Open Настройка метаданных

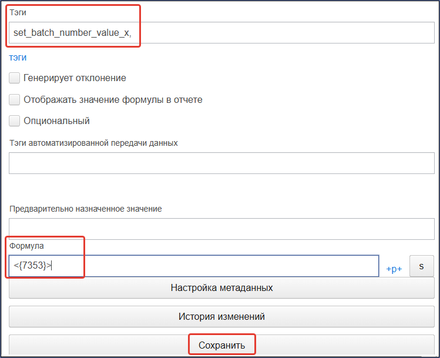(x=221, y=288)
